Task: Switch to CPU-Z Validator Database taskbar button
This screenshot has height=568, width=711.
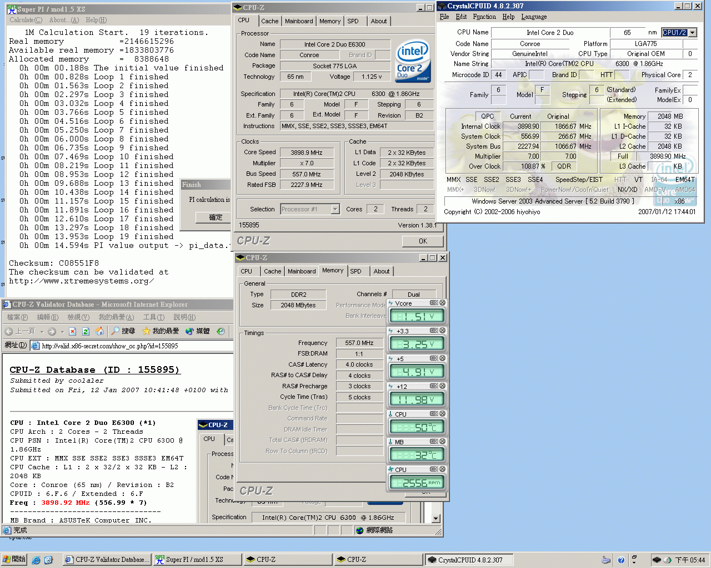Action: 107,560
